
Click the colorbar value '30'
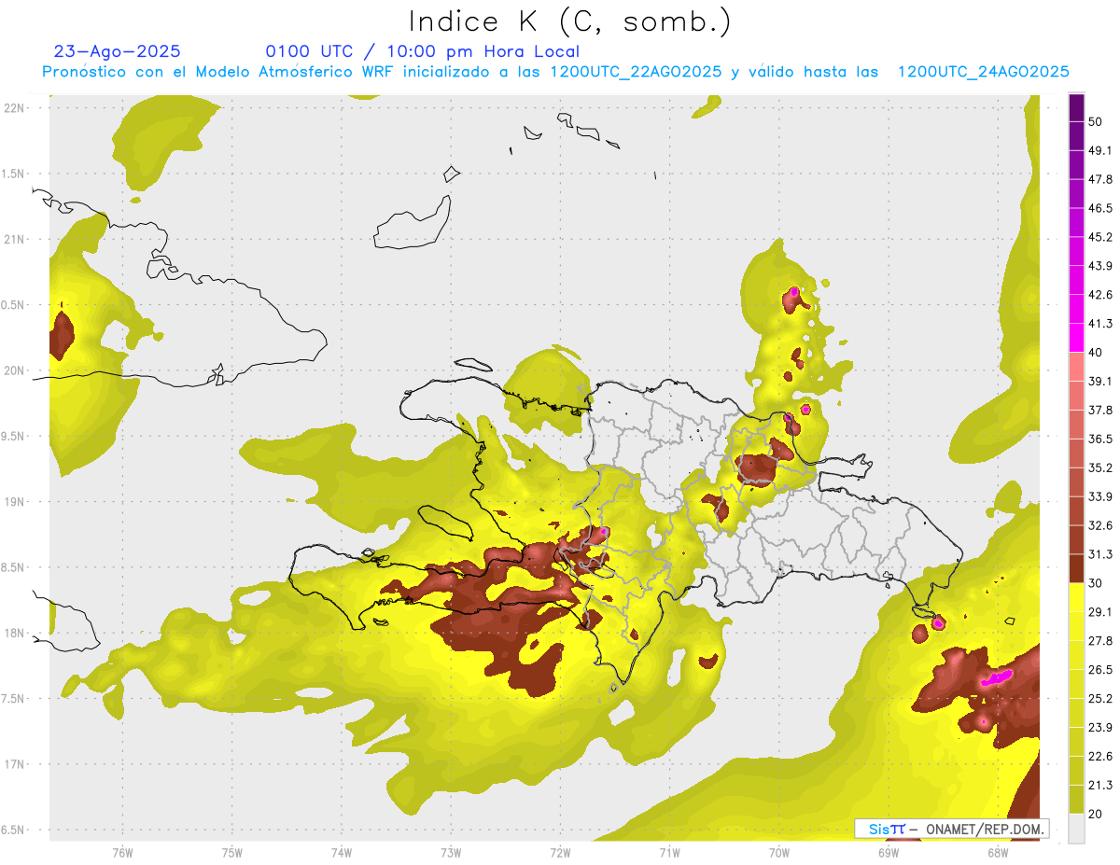click(1096, 583)
